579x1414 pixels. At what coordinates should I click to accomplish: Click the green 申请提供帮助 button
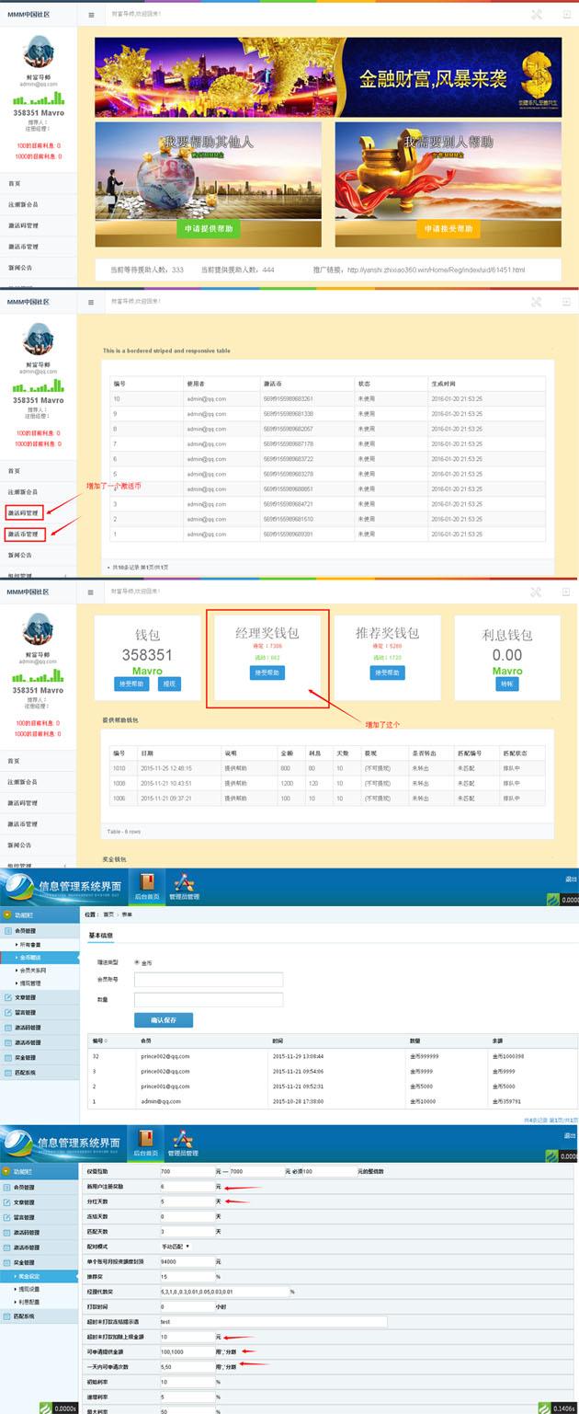pyautogui.click(x=209, y=229)
